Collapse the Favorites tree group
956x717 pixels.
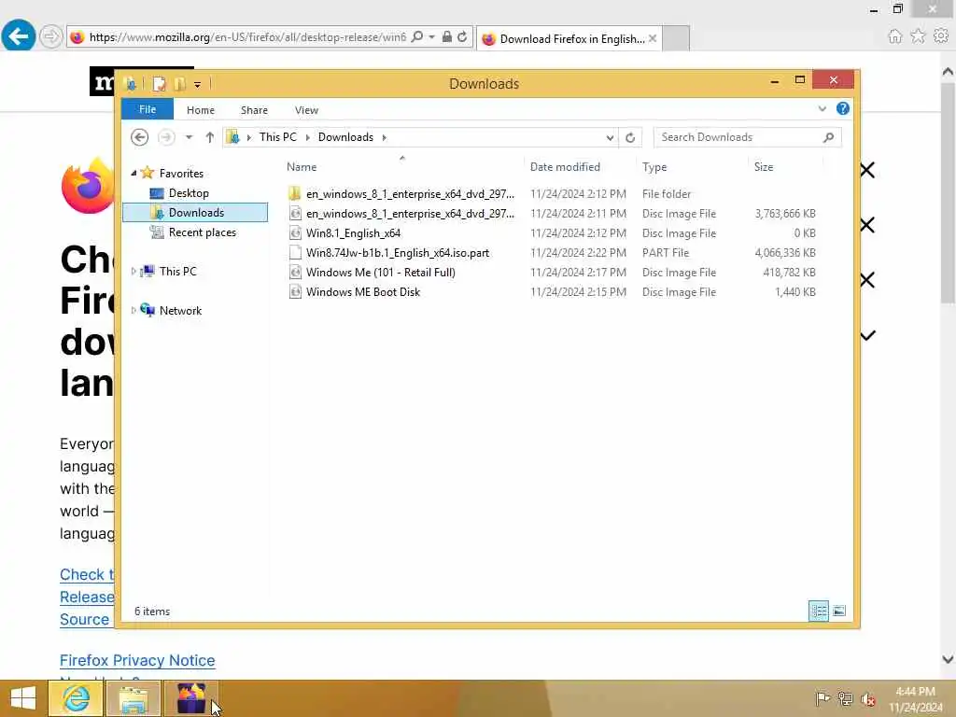click(x=134, y=173)
